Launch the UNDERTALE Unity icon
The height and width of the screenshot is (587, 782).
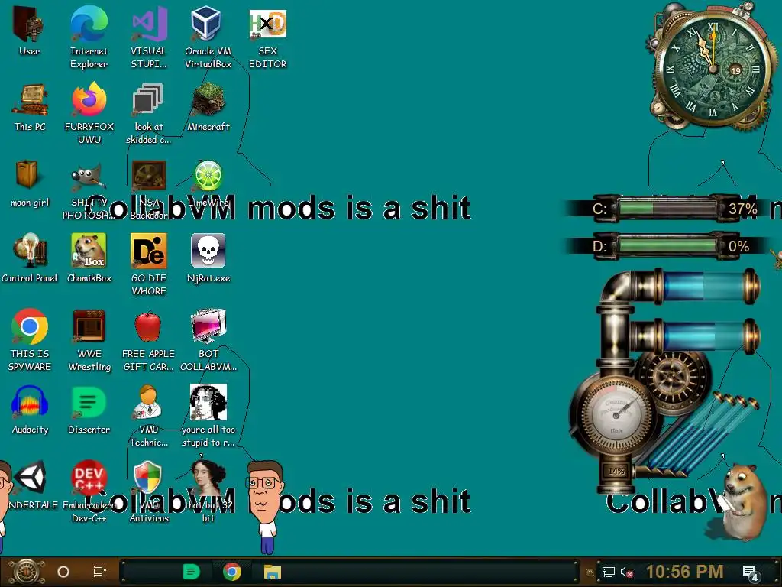(x=31, y=477)
